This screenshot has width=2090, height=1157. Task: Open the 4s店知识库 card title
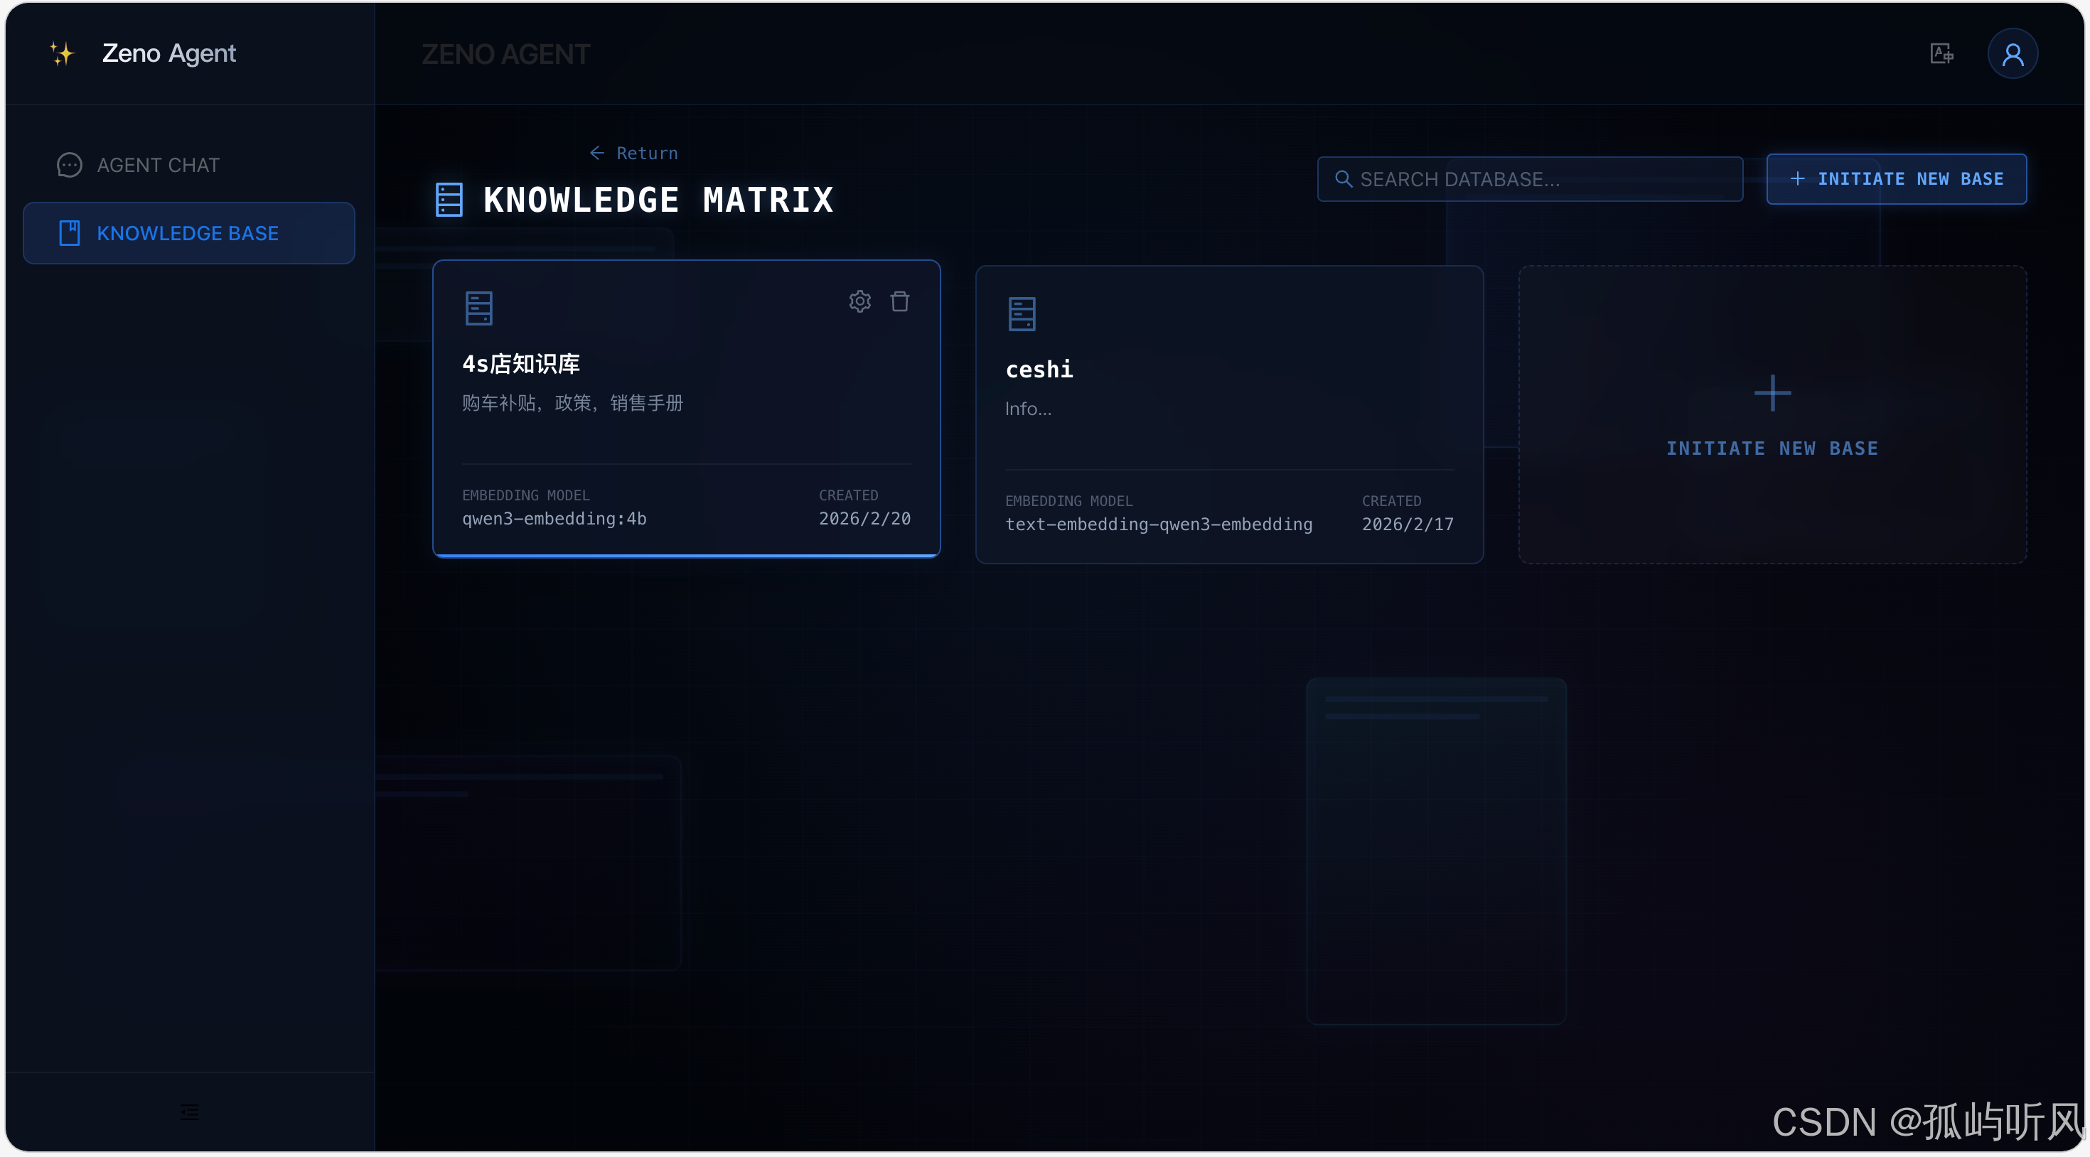(521, 363)
